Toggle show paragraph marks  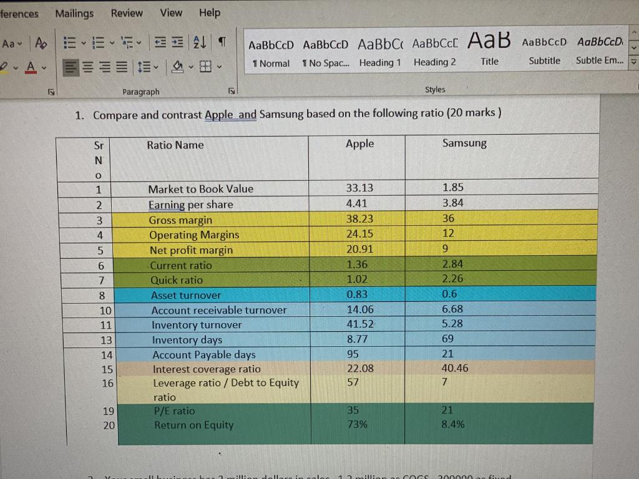tap(222, 42)
